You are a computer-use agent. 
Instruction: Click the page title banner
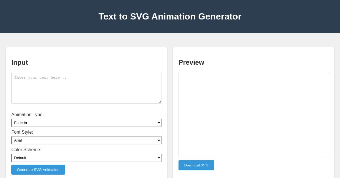coord(170,16)
